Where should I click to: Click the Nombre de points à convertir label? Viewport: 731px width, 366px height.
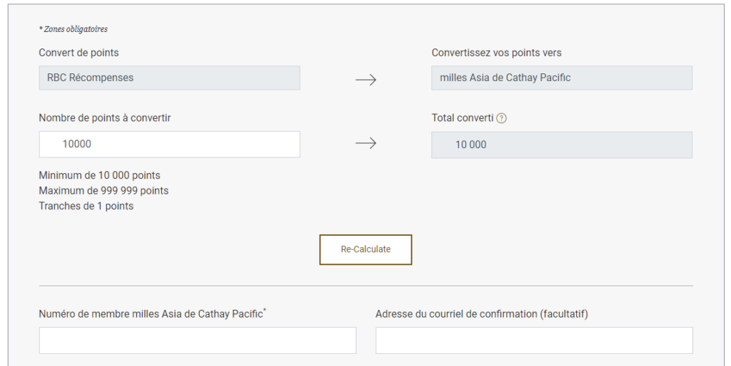(104, 117)
